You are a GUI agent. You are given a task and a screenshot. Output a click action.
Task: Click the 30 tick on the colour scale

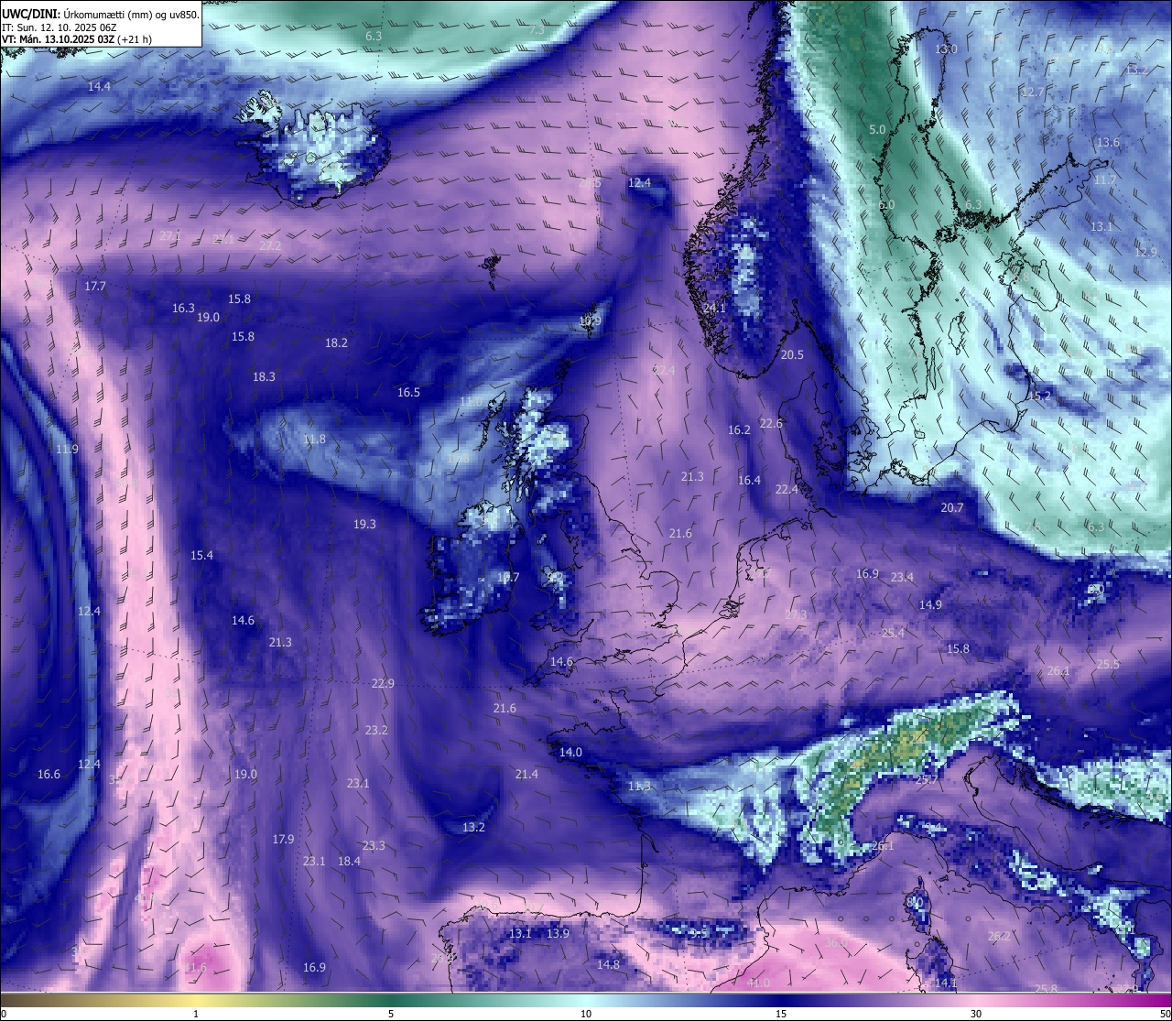tap(976, 1014)
